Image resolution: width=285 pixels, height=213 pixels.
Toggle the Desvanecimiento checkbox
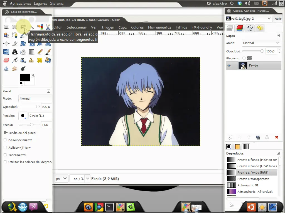(x=5, y=140)
